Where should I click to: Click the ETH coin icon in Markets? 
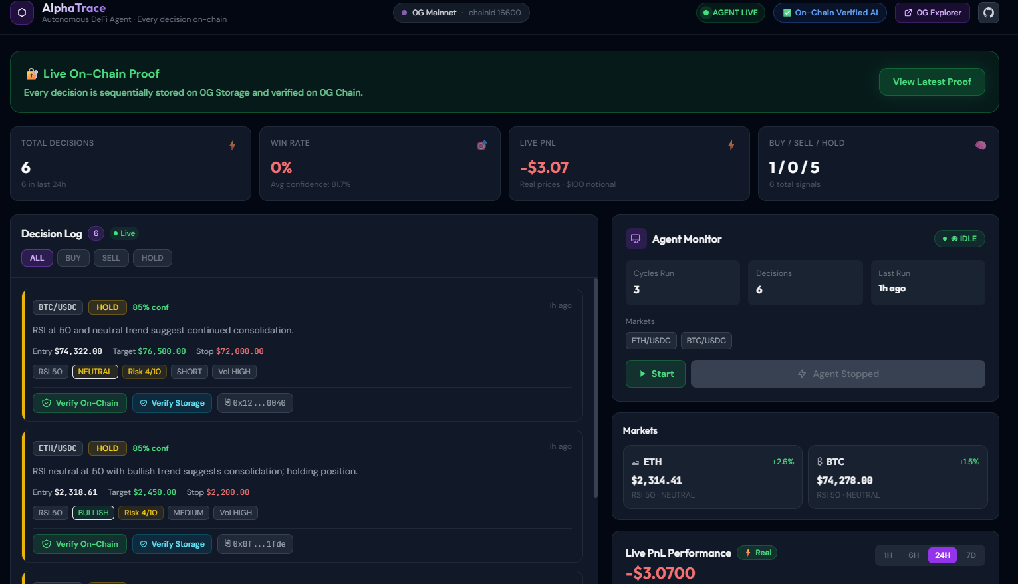pyautogui.click(x=636, y=462)
